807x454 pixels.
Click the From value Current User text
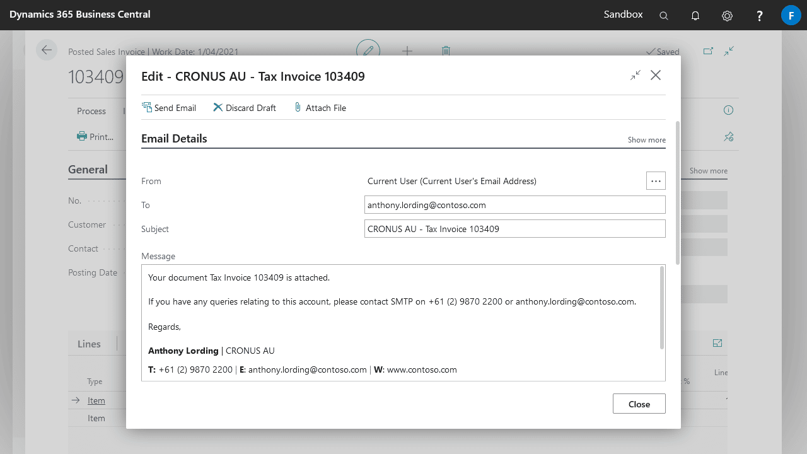pos(452,181)
